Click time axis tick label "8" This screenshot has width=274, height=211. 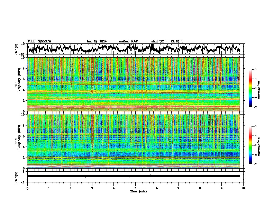pyautogui.click(x=200, y=188)
